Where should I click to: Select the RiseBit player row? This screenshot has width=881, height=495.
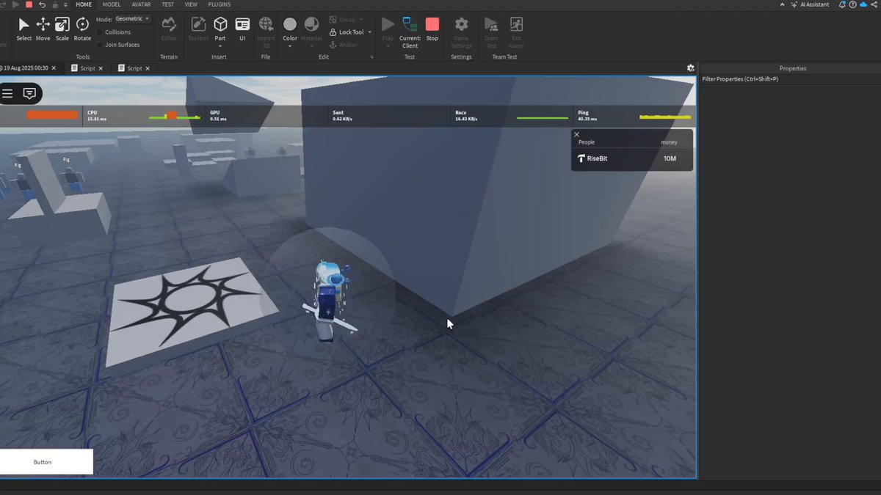click(632, 158)
